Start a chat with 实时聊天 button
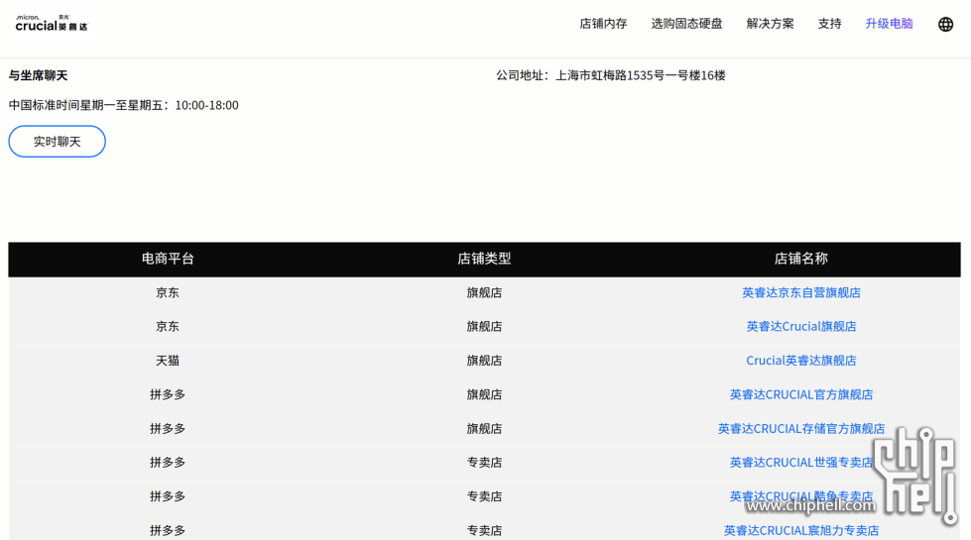The height and width of the screenshot is (540, 971). click(57, 142)
